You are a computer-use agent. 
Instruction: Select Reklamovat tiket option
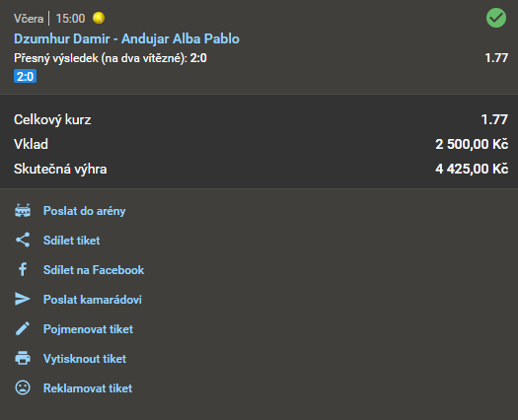[x=88, y=388]
